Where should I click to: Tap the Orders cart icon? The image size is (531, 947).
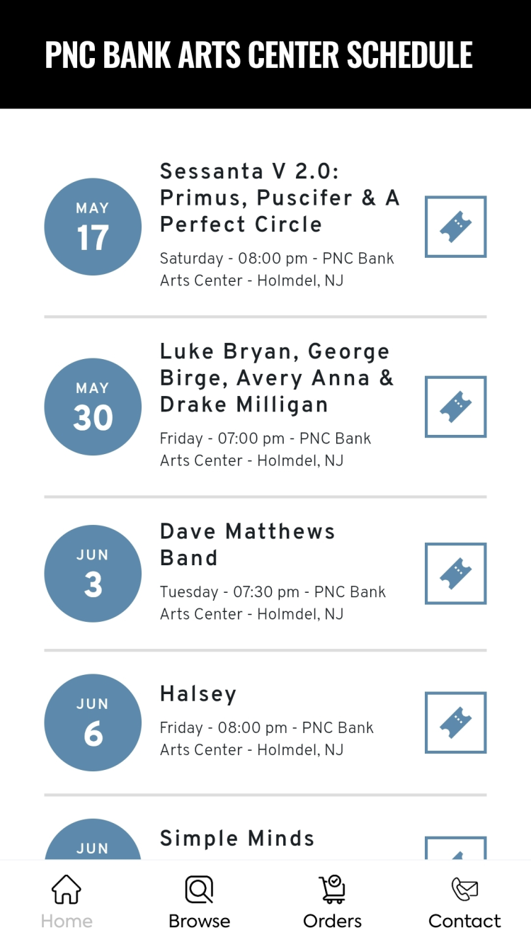[332, 890]
